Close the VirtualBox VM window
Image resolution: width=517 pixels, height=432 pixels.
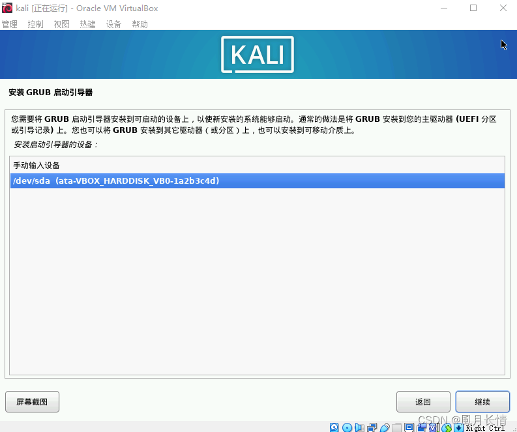click(503, 8)
